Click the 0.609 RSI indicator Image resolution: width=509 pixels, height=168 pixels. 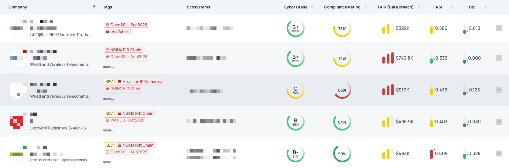click(x=439, y=154)
